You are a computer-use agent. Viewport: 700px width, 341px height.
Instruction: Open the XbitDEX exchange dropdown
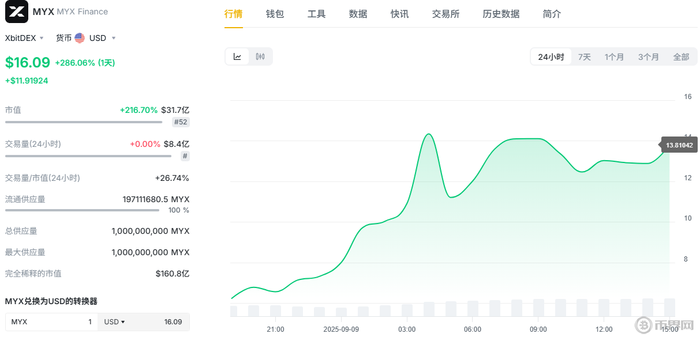coord(24,38)
